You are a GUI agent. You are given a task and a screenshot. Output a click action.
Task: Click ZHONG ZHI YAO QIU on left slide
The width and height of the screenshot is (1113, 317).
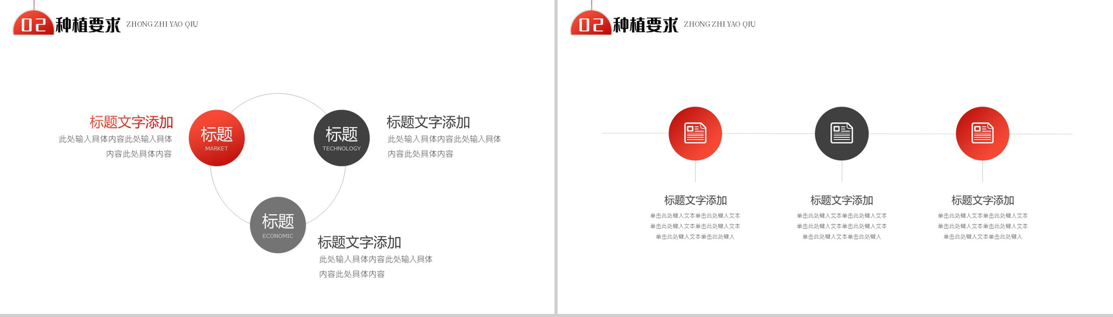point(162,25)
